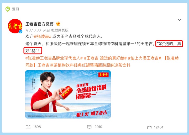
Task: Click the green pinned-post icon
Action: (x=8, y=9)
